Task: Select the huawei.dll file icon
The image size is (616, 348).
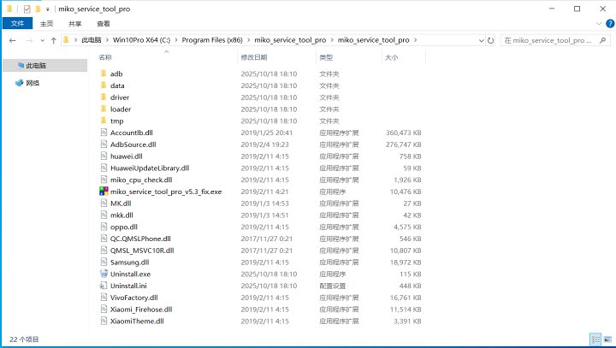Action: 104,156
